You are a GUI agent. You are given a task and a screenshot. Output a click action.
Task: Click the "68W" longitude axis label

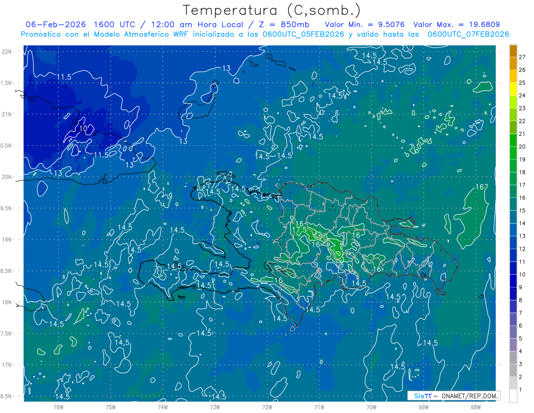click(x=476, y=407)
